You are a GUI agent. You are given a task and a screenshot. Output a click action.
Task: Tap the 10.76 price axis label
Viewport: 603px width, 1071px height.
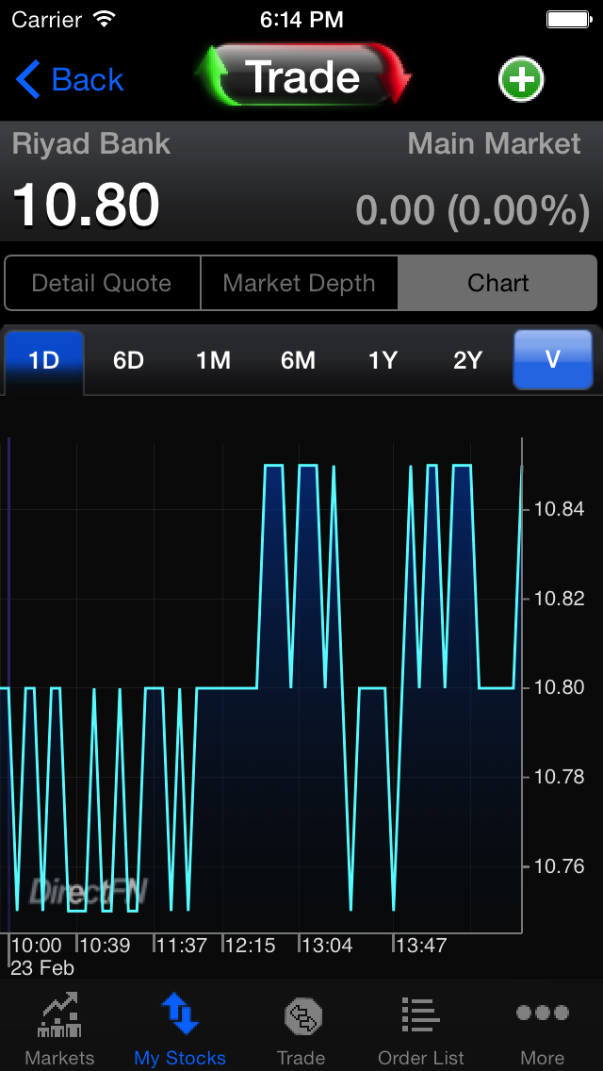coord(560,866)
